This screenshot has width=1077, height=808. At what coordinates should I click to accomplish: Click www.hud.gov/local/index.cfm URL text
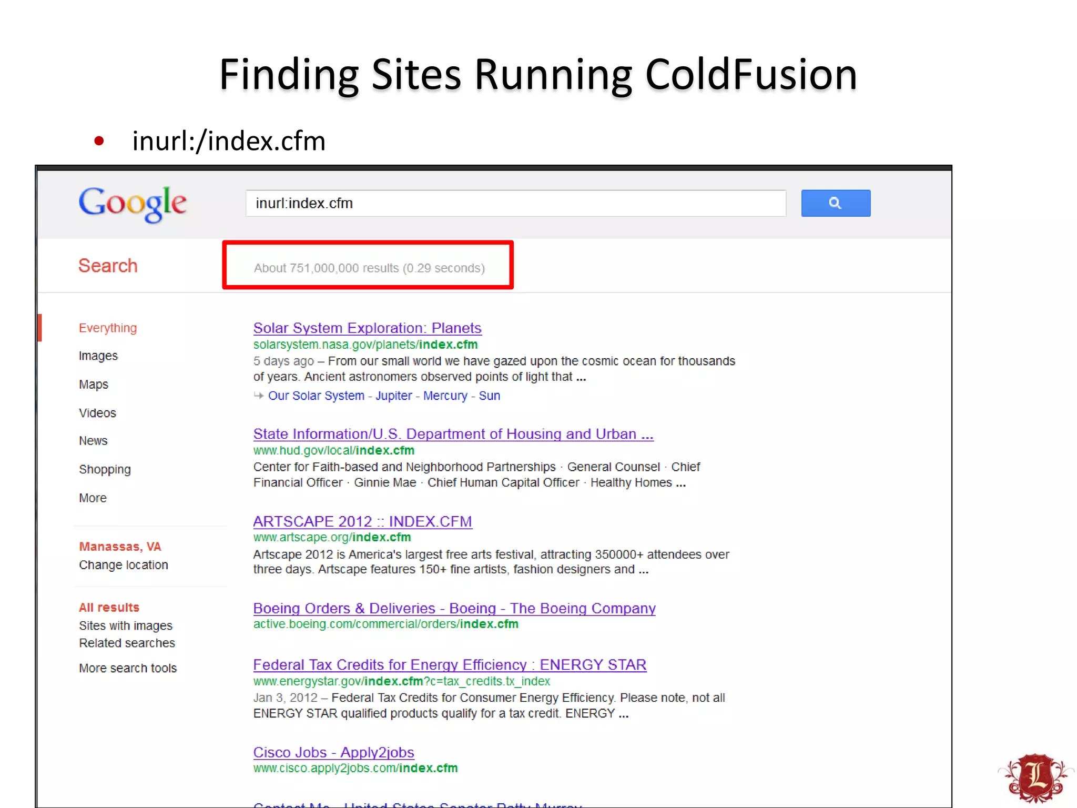[333, 450]
